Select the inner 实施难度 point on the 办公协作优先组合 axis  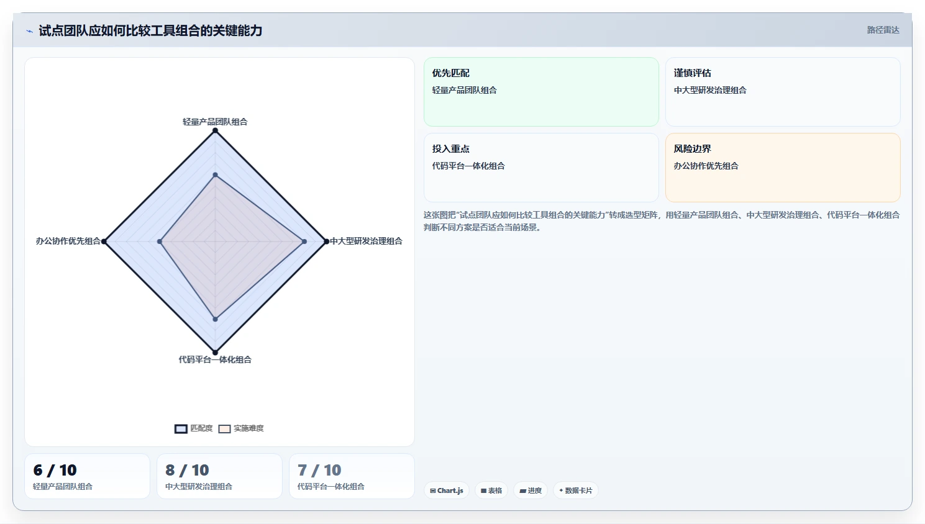160,242
